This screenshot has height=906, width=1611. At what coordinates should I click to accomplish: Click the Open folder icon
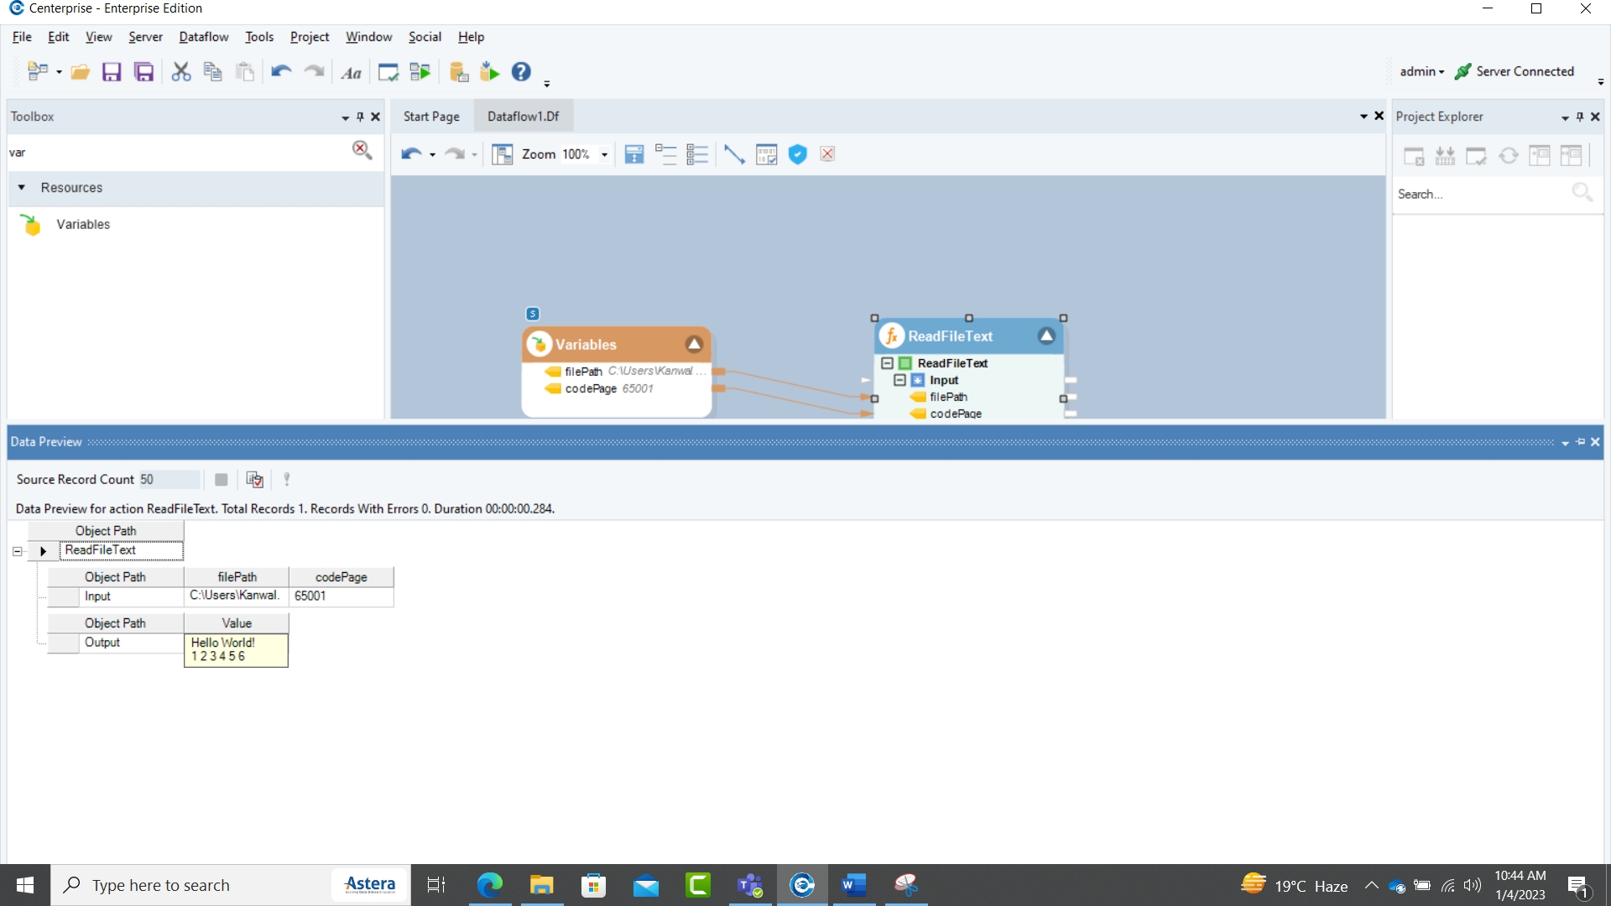81,72
